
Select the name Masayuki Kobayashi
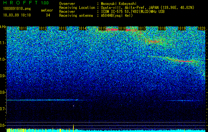click(118, 4)
